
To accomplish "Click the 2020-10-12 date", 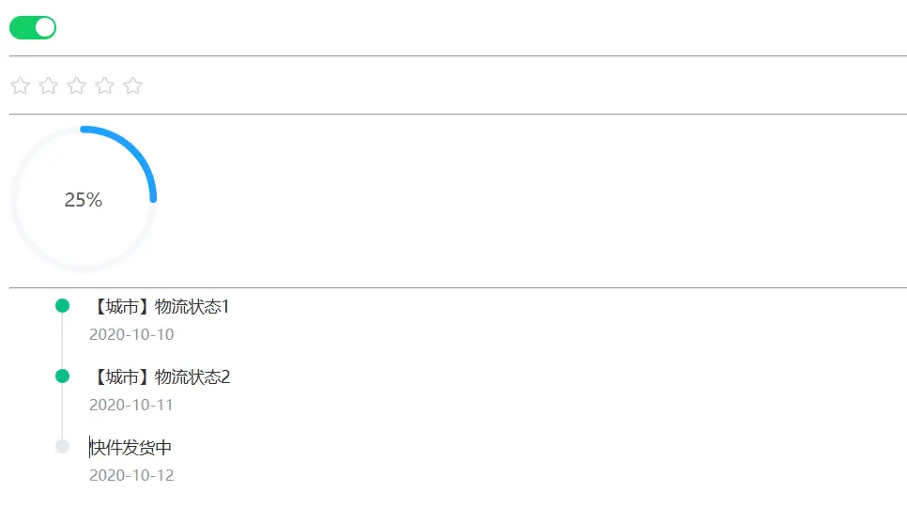I will click(131, 475).
